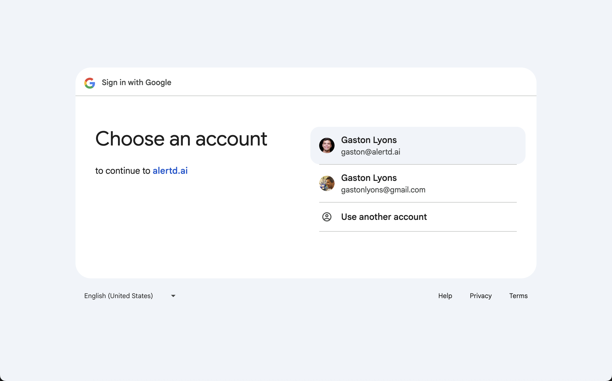Open the Terms link
This screenshot has height=381, width=612.
pos(518,296)
